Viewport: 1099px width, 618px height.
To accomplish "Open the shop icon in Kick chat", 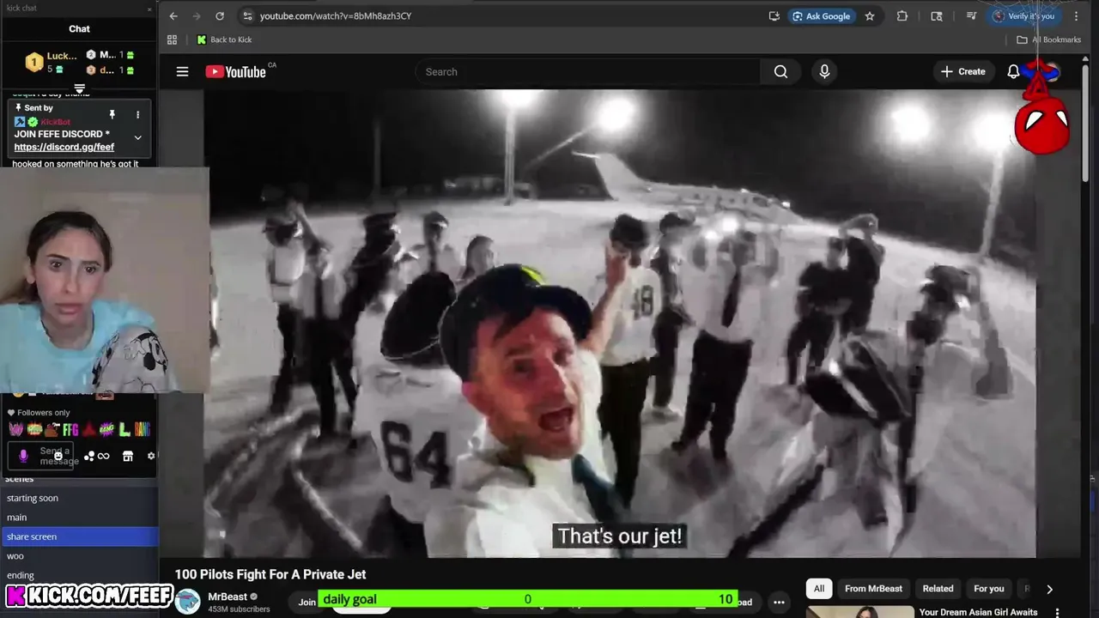I will tap(127, 456).
